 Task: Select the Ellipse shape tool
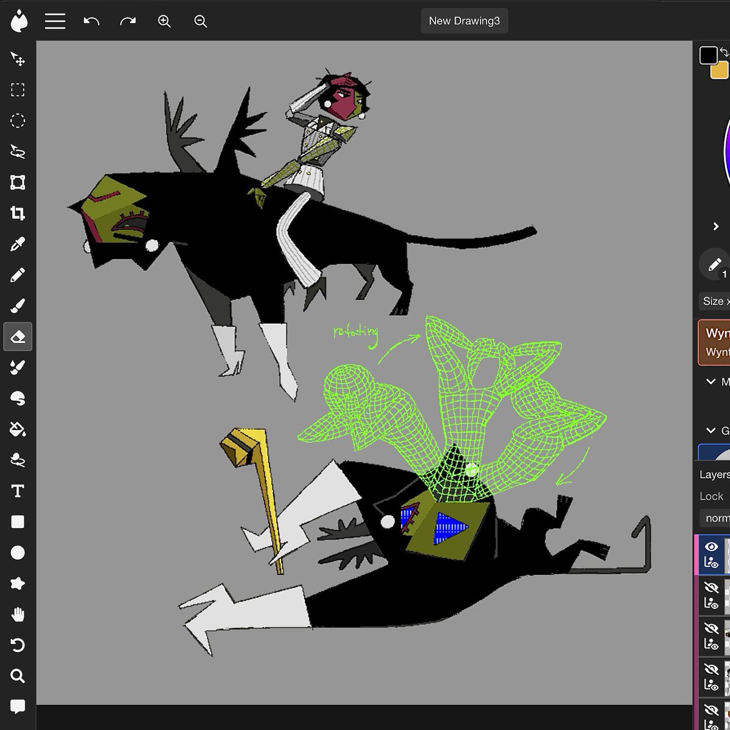pyautogui.click(x=18, y=552)
